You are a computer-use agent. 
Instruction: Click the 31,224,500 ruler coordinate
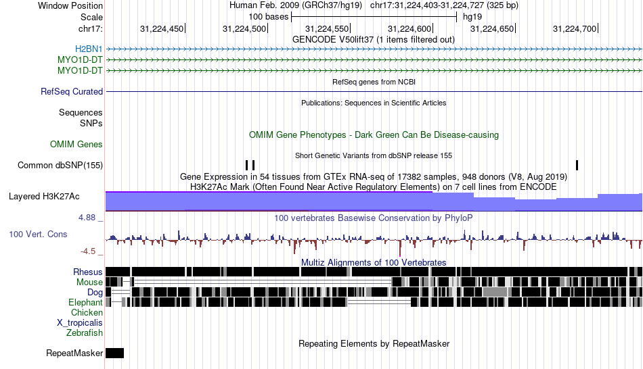point(244,28)
